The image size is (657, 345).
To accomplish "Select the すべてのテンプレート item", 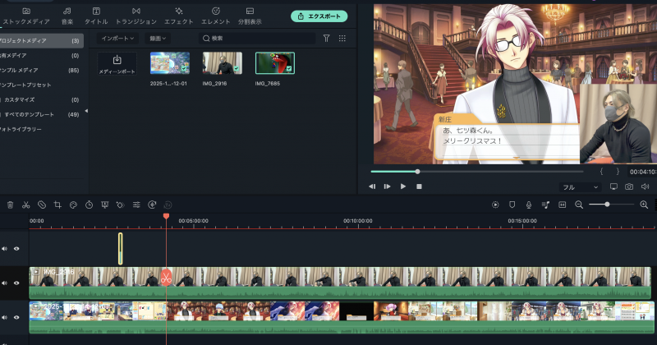I will point(41,114).
